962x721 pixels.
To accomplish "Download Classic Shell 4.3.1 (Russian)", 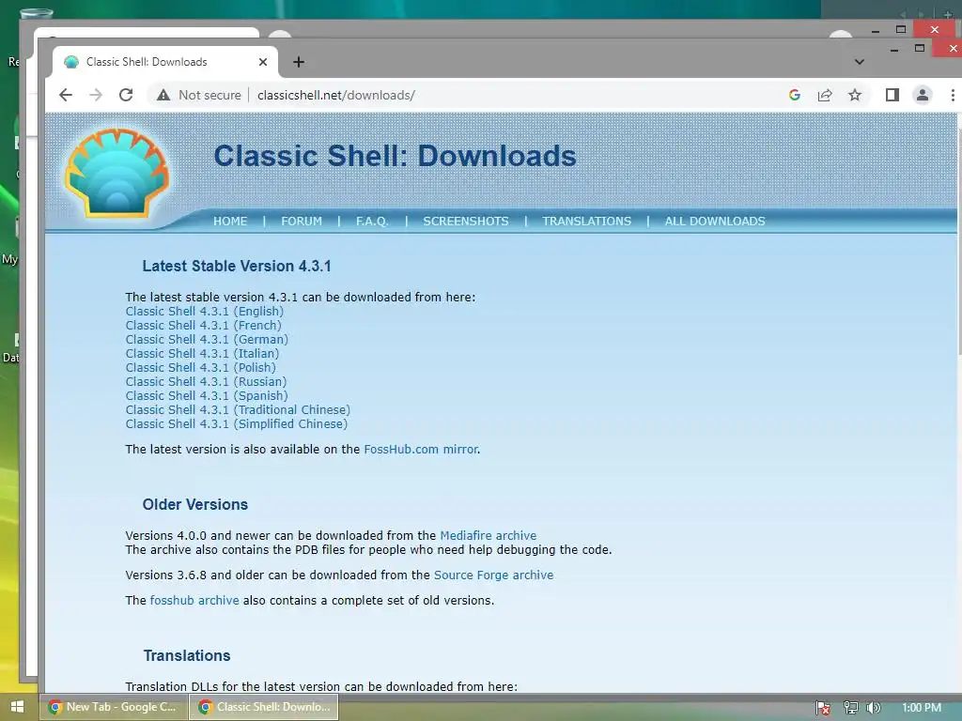I will click(x=206, y=382).
